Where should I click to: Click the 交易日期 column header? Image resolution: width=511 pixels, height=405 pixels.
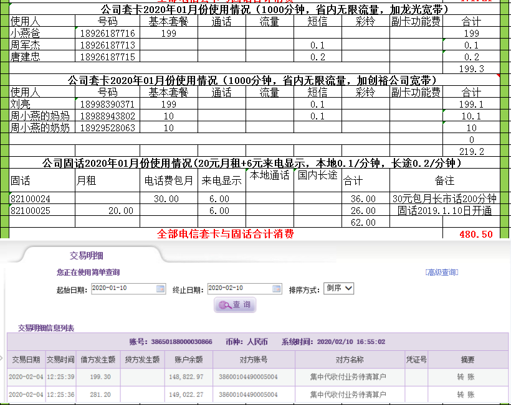[x=26, y=360]
